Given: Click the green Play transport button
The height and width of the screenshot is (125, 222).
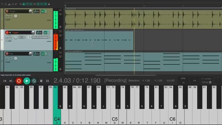Looking at the screenshot, I should (x=27, y=81).
